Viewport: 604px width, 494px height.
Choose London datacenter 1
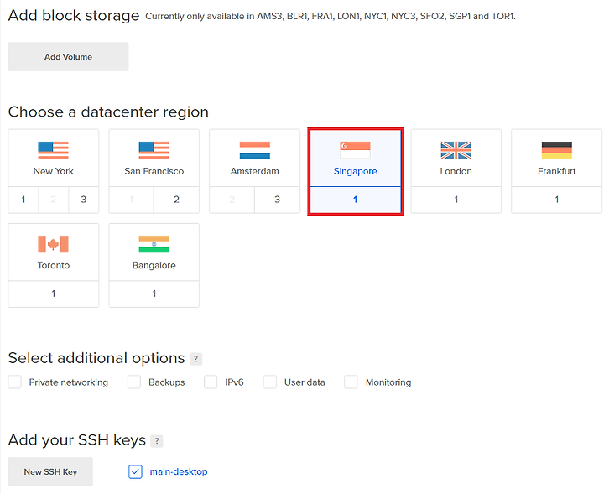[x=456, y=200]
